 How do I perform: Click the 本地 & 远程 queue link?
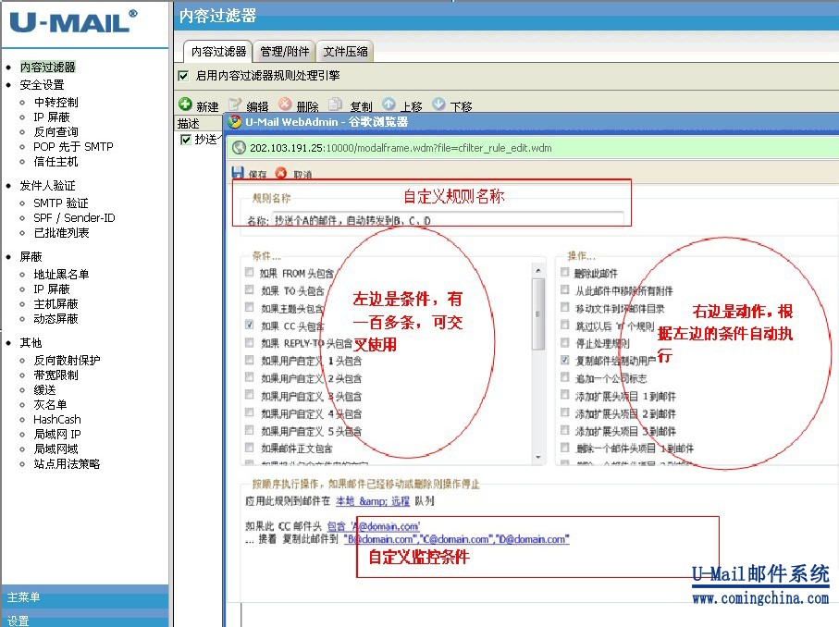(373, 500)
